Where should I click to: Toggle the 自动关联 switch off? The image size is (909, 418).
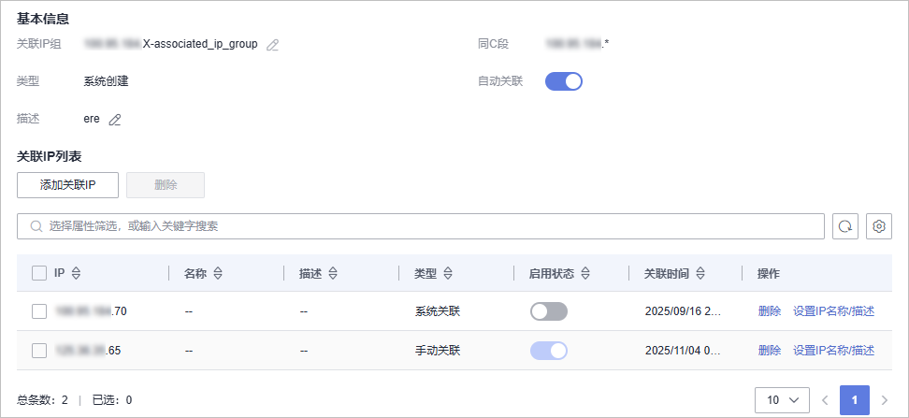pos(564,81)
